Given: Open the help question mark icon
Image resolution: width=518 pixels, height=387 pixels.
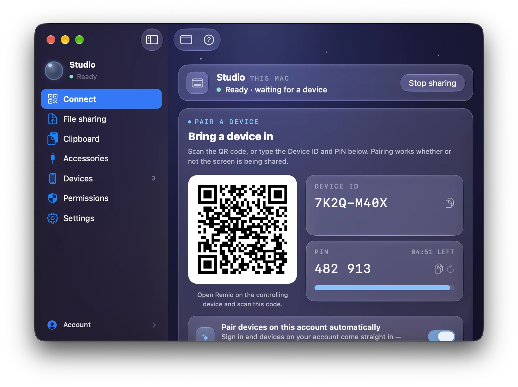Looking at the screenshot, I should 209,40.
